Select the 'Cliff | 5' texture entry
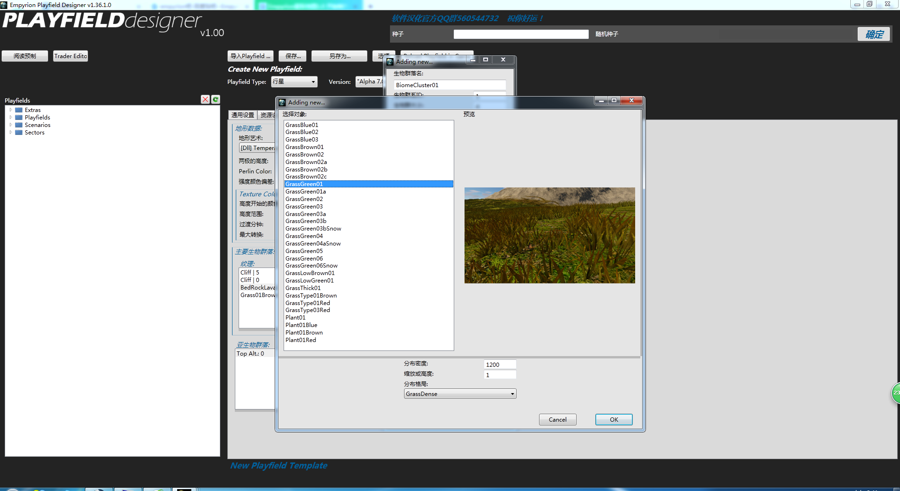This screenshot has height=491, width=900. (x=257, y=273)
